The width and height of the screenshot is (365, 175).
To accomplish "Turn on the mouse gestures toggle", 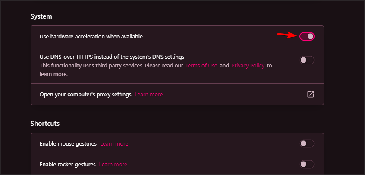I will point(307,143).
